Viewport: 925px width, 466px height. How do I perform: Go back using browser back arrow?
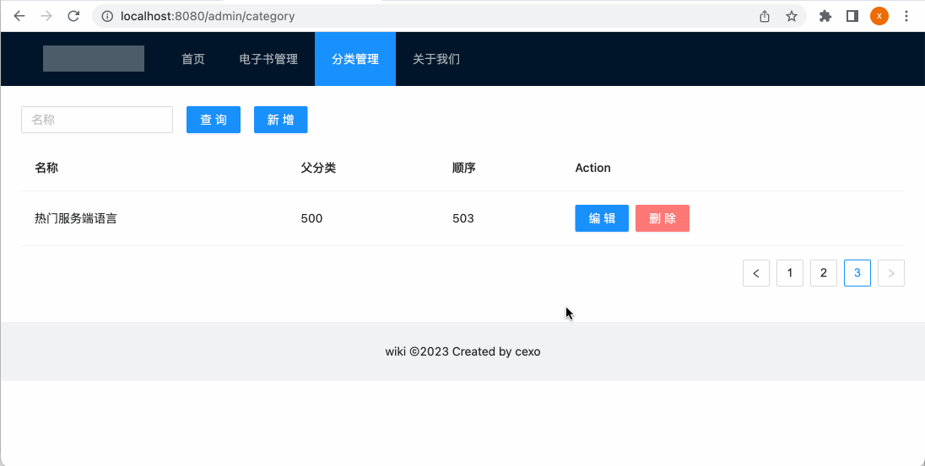point(19,16)
